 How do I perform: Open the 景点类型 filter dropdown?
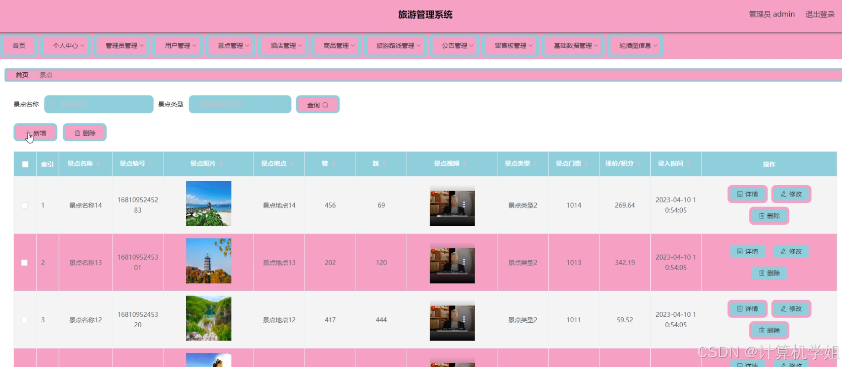[x=240, y=104]
